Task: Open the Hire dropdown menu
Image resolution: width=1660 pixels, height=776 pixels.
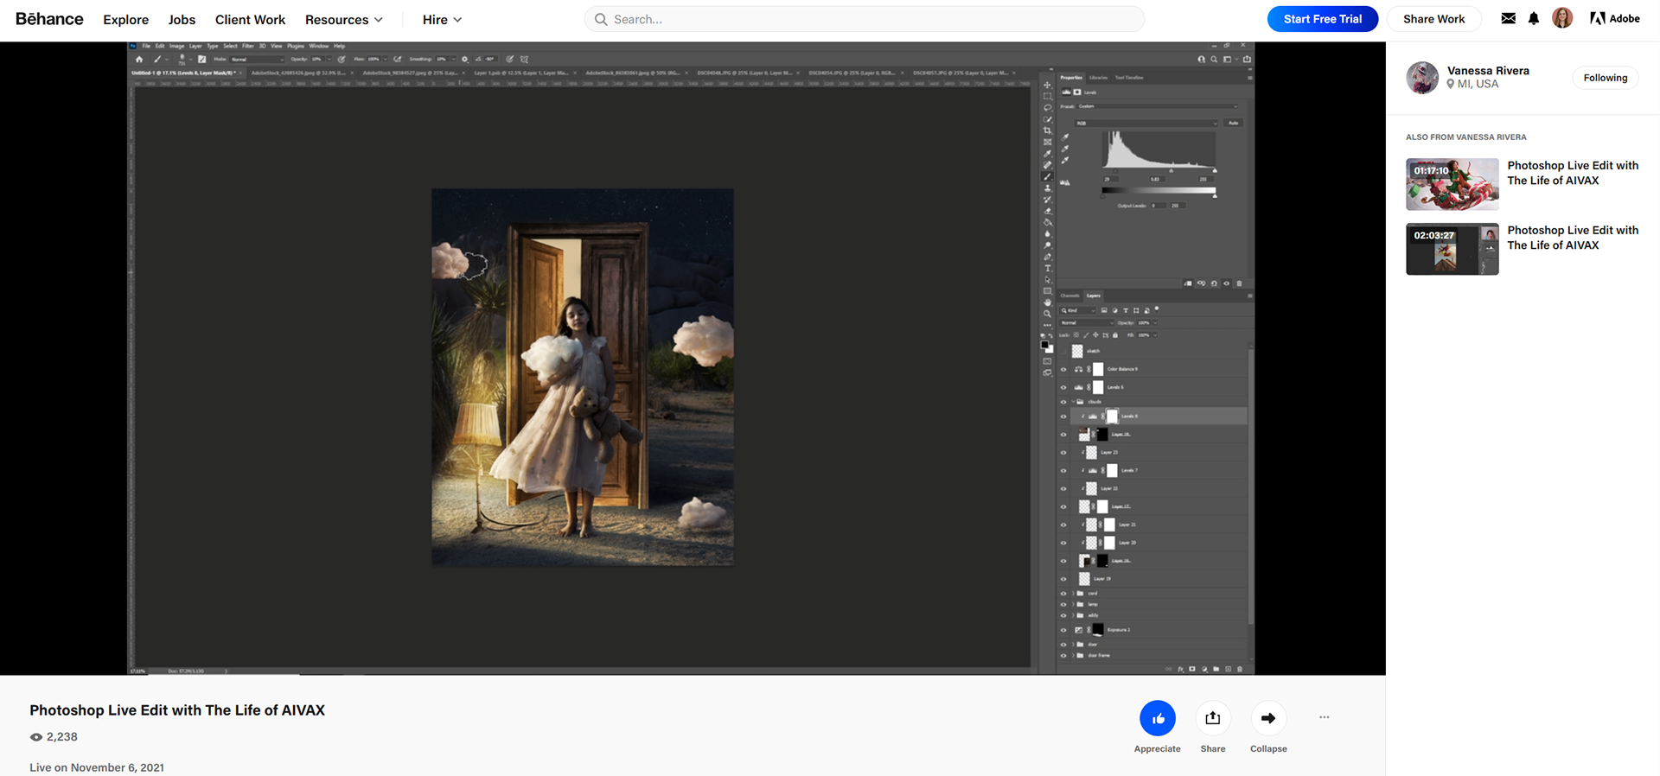Action: point(442,19)
